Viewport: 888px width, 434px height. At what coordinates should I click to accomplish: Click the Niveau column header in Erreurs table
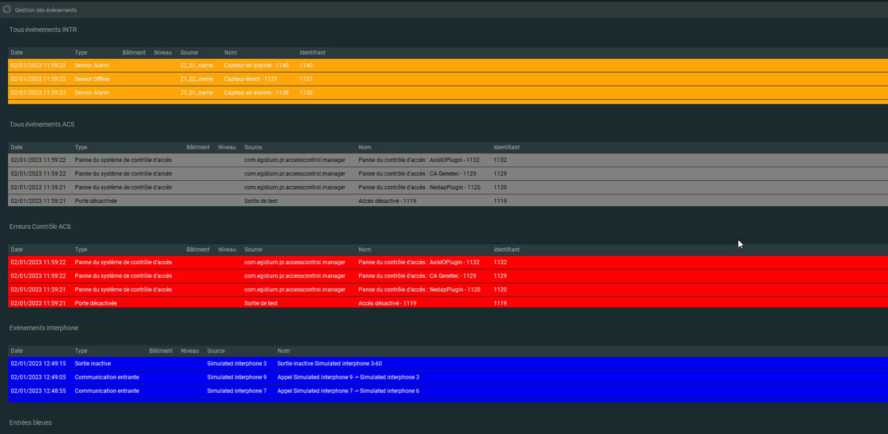pos(227,250)
